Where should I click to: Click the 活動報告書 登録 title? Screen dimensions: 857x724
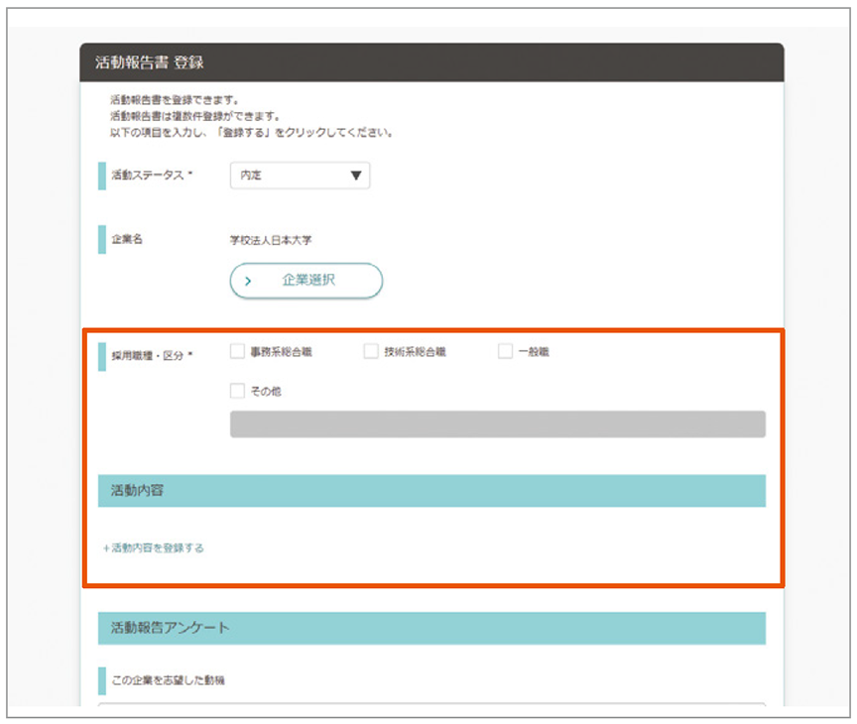(150, 62)
